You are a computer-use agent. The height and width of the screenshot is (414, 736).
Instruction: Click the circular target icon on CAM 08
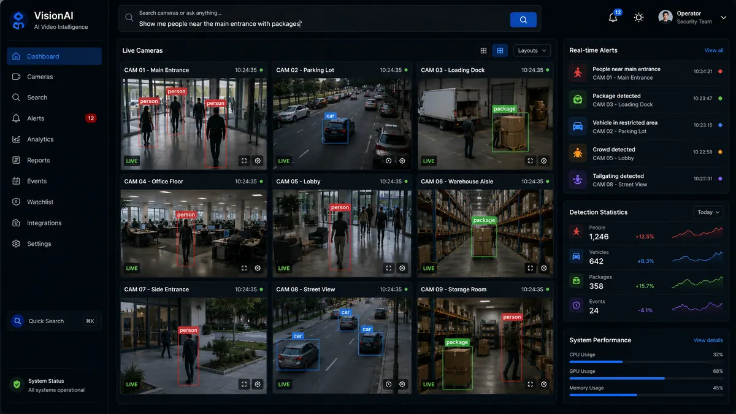[x=388, y=385]
